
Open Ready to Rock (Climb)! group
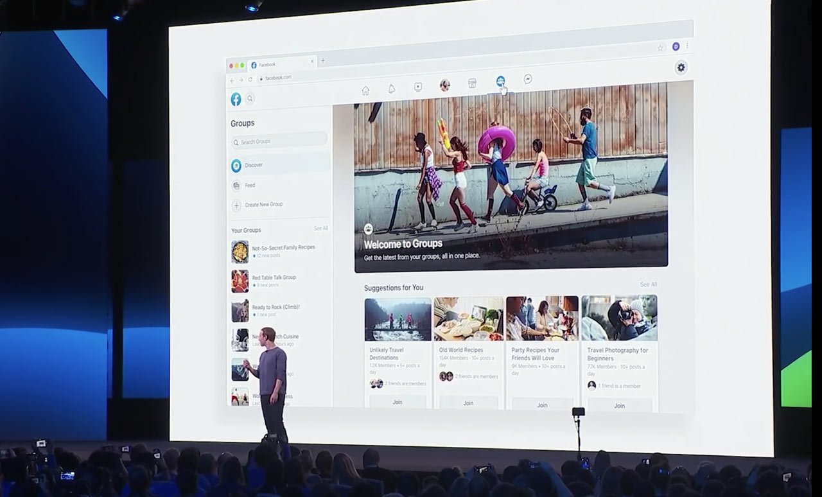click(x=275, y=307)
